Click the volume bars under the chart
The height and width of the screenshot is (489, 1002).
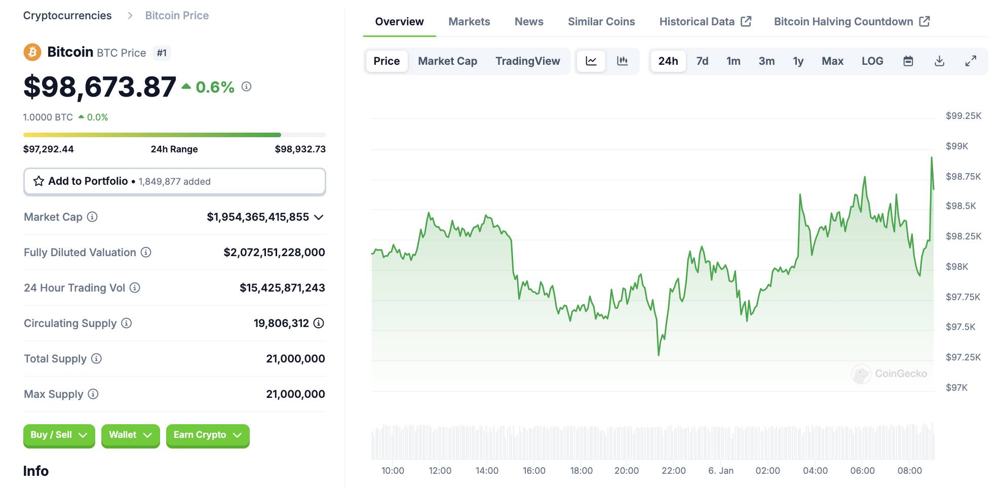click(x=652, y=441)
